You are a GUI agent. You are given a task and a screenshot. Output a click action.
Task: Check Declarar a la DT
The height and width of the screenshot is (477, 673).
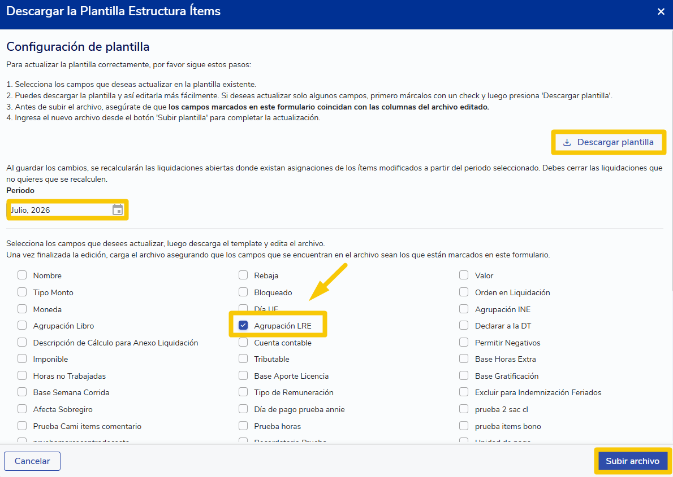[464, 325]
